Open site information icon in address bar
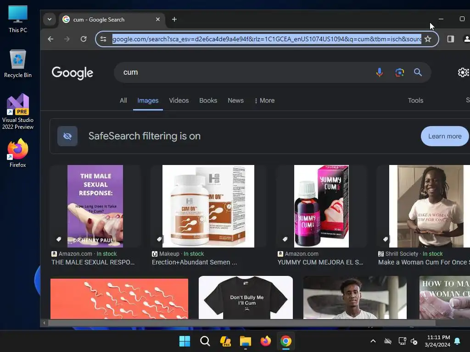 [103, 39]
